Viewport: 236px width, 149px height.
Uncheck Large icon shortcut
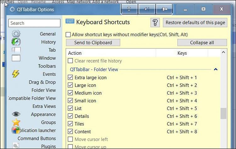70,85
